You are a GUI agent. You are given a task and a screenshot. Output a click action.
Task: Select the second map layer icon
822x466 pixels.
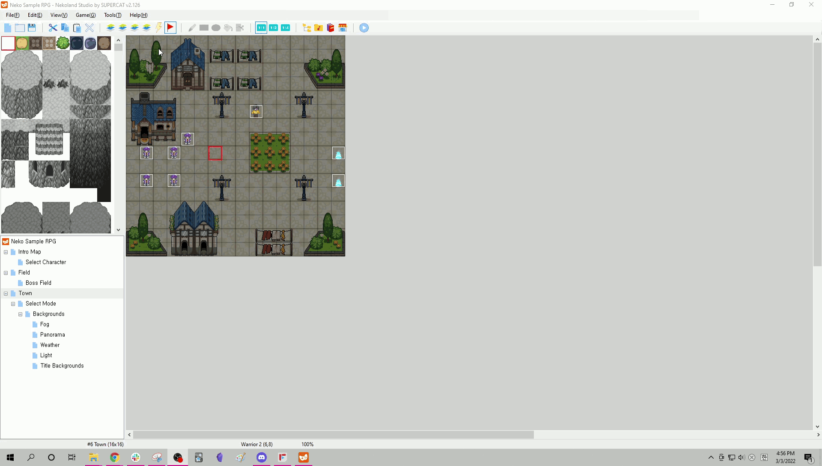click(122, 28)
